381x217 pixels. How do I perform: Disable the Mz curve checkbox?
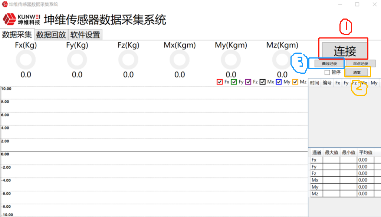click(295, 82)
